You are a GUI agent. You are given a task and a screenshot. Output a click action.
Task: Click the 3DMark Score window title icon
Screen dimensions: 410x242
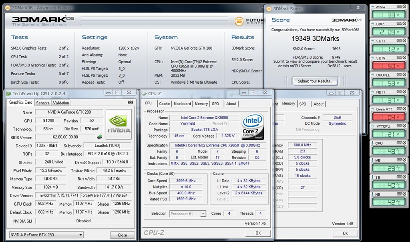coord(269,9)
